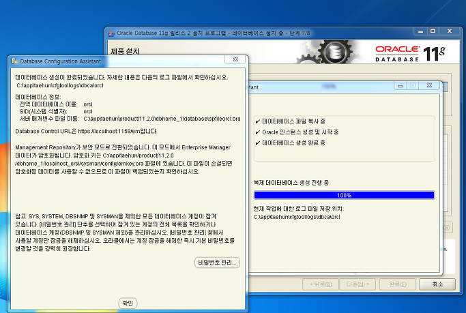Close the Database Configuration Assistant dialog
466x313 pixels.
coord(235,59)
